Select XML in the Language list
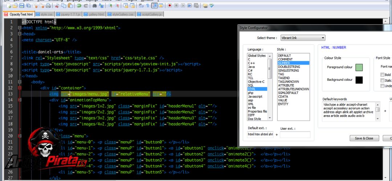 [250, 104]
